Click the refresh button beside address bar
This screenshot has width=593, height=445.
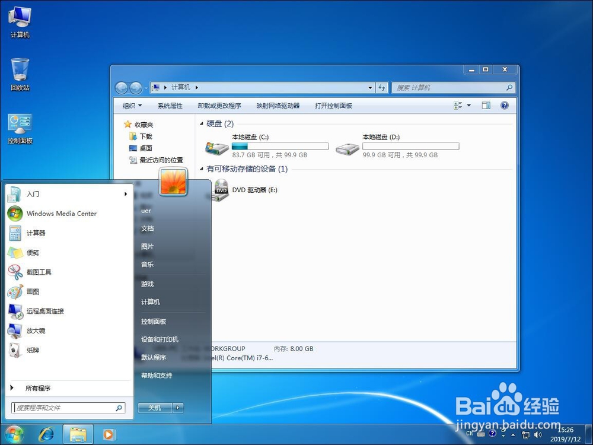(381, 88)
